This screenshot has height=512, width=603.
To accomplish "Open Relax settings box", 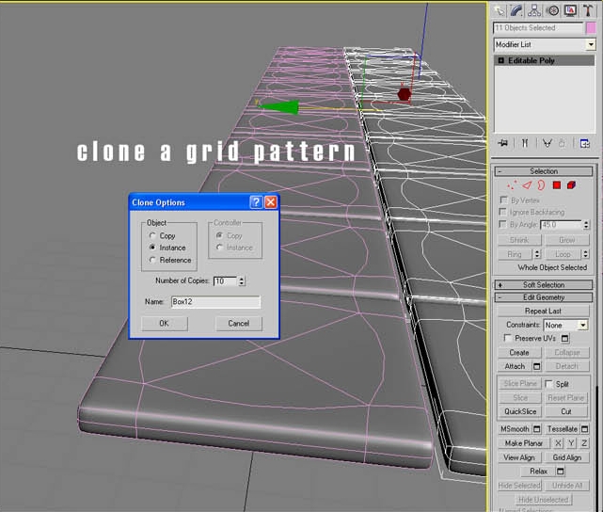I will pos(561,472).
